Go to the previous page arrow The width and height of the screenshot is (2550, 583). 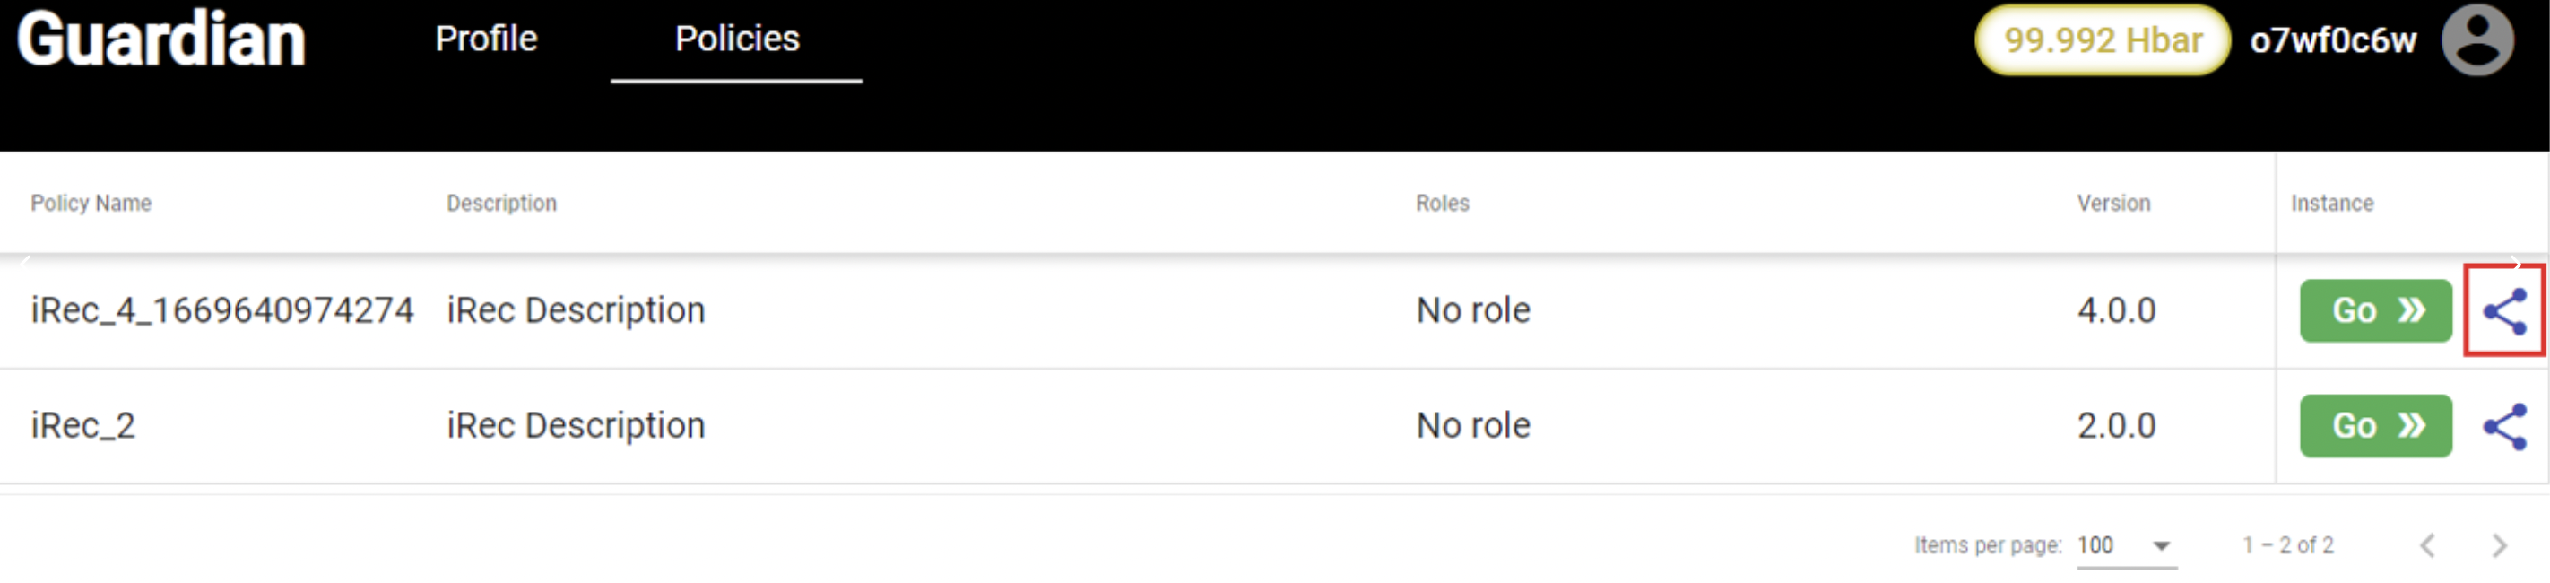coord(2427,545)
